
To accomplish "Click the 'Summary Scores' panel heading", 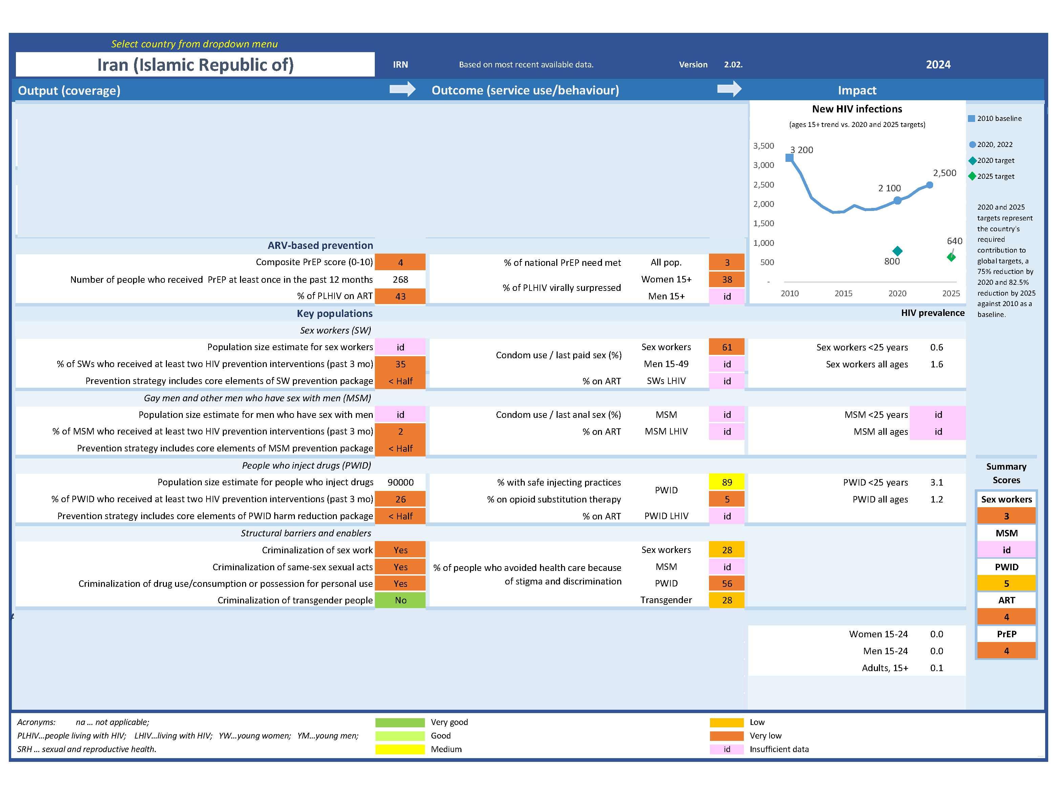I will point(1006,473).
